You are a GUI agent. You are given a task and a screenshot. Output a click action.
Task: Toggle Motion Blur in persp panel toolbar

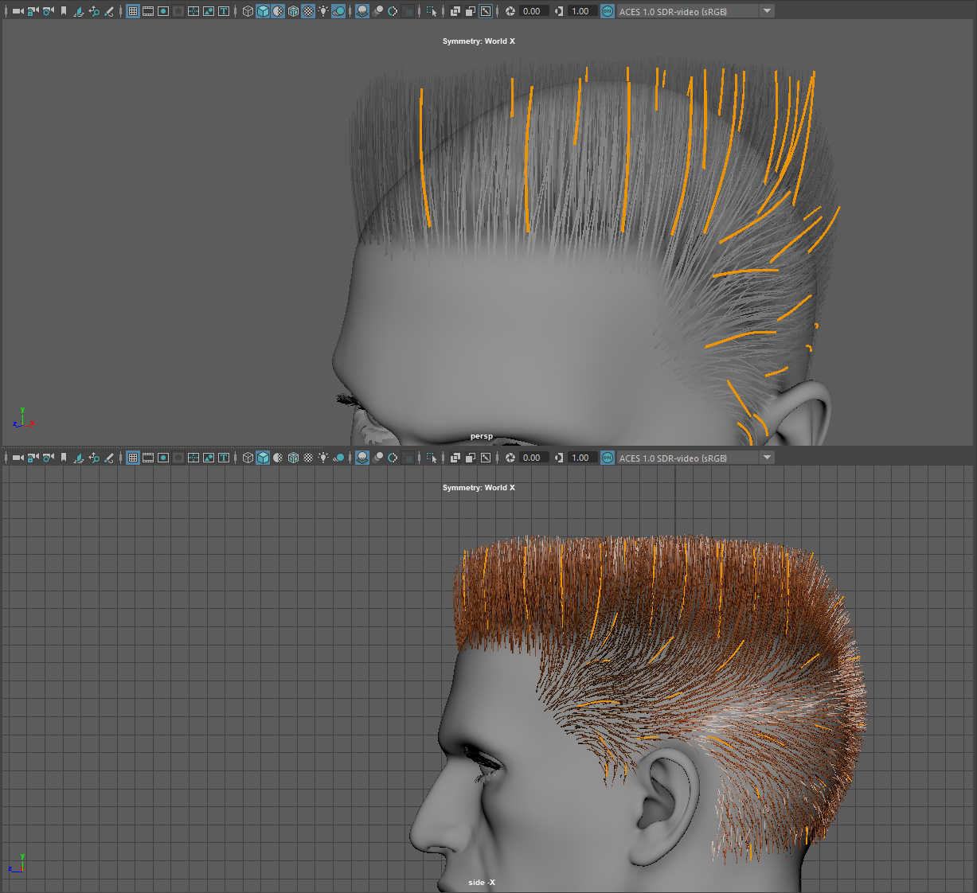(377, 11)
